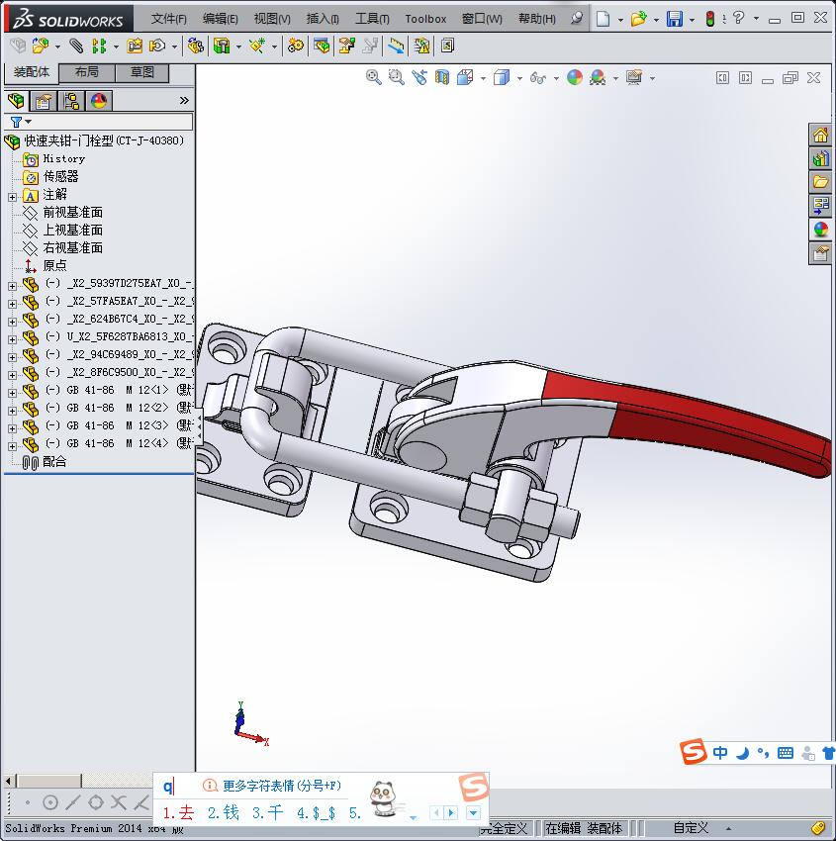Screen dimensions: 836x841
Task: Select 前视基准面 in the feature tree
Action: [72, 213]
